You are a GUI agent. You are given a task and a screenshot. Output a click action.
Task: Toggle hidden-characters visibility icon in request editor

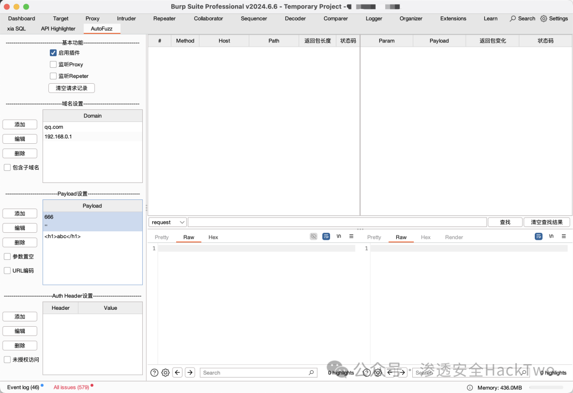coord(314,237)
